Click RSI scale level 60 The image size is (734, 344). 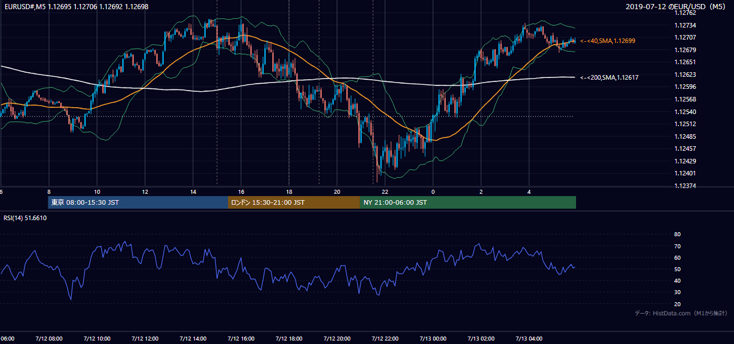(677, 257)
